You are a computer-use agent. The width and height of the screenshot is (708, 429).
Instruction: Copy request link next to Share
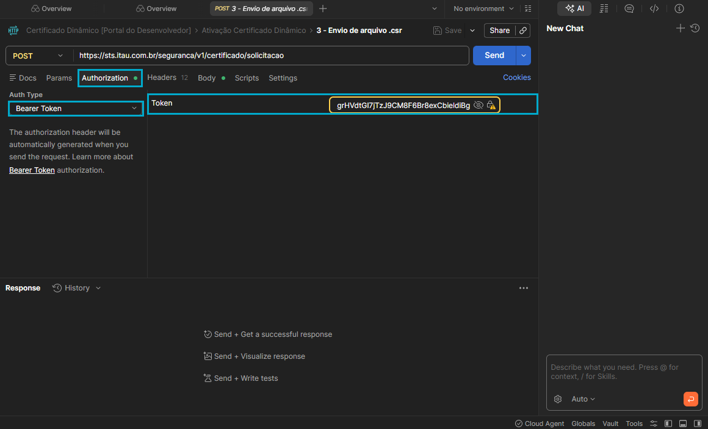[523, 31]
